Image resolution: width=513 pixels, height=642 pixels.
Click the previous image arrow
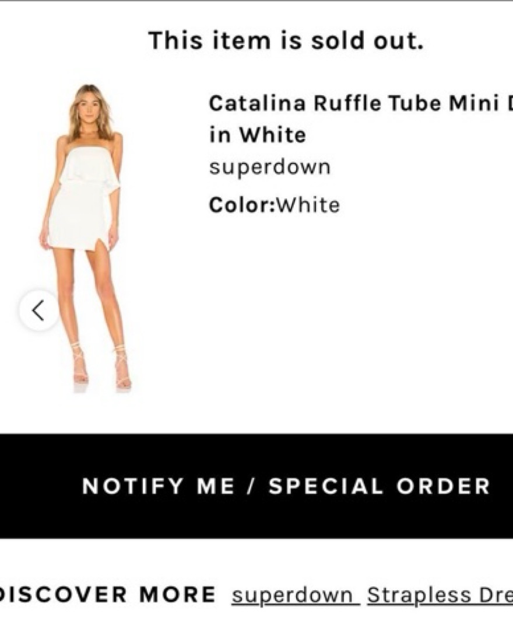click(38, 310)
